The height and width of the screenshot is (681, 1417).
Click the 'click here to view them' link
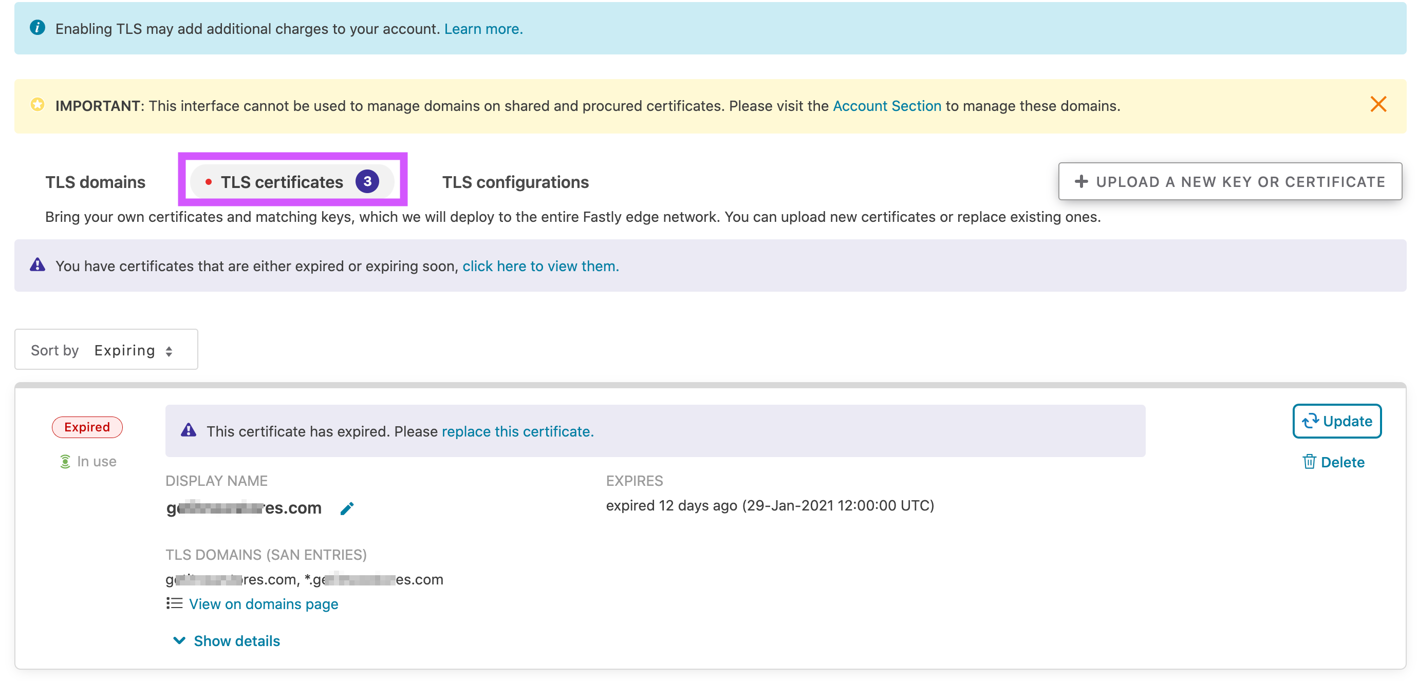click(540, 266)
